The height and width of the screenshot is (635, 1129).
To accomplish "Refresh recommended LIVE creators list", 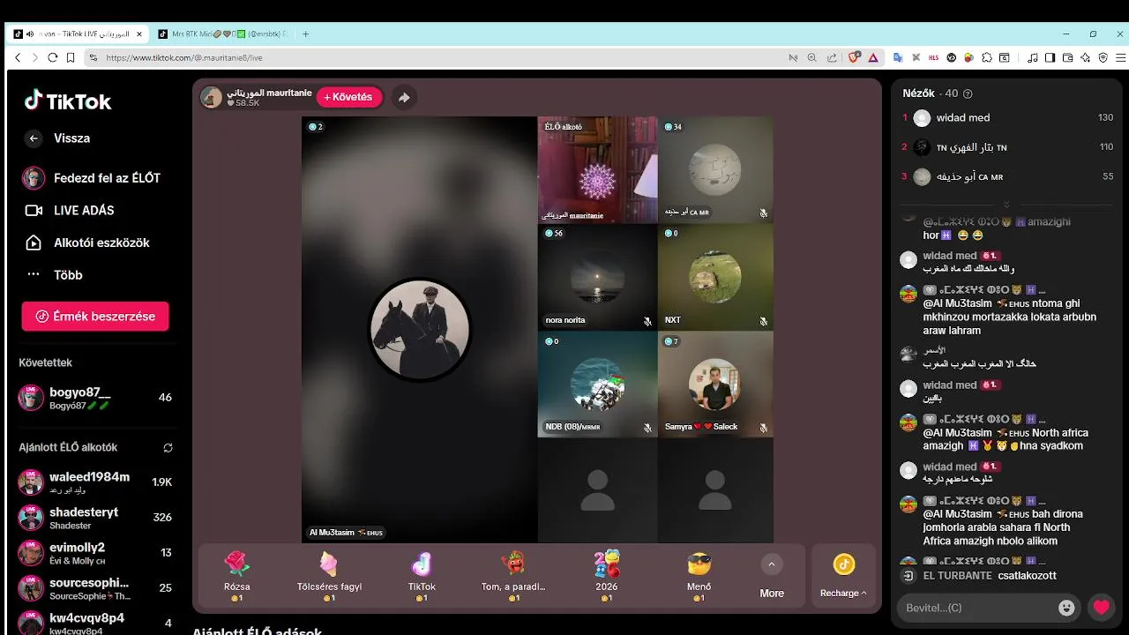I will (x=168, y=448).
